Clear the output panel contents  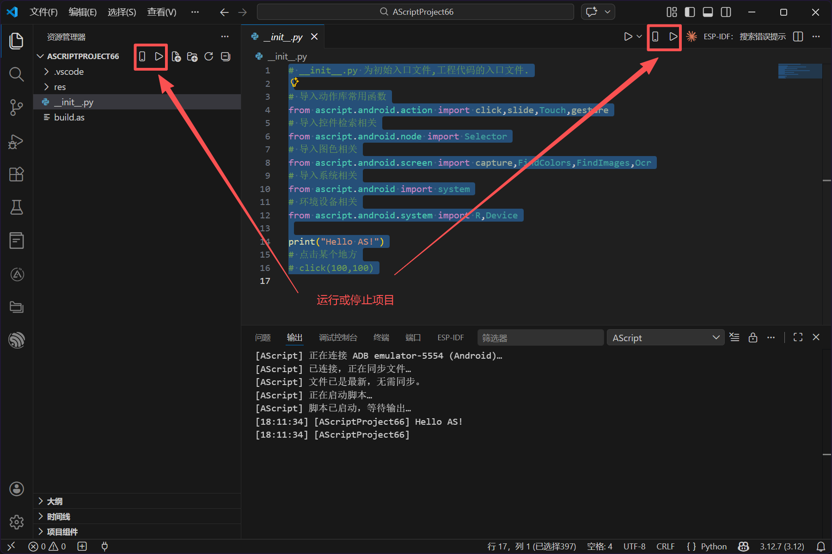(x=734, y=337)
